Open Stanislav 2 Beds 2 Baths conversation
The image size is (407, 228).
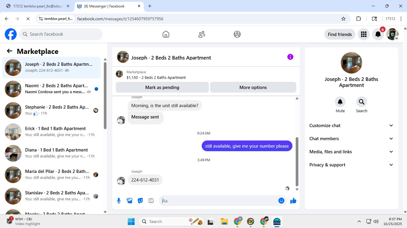[x=52, y=196]
